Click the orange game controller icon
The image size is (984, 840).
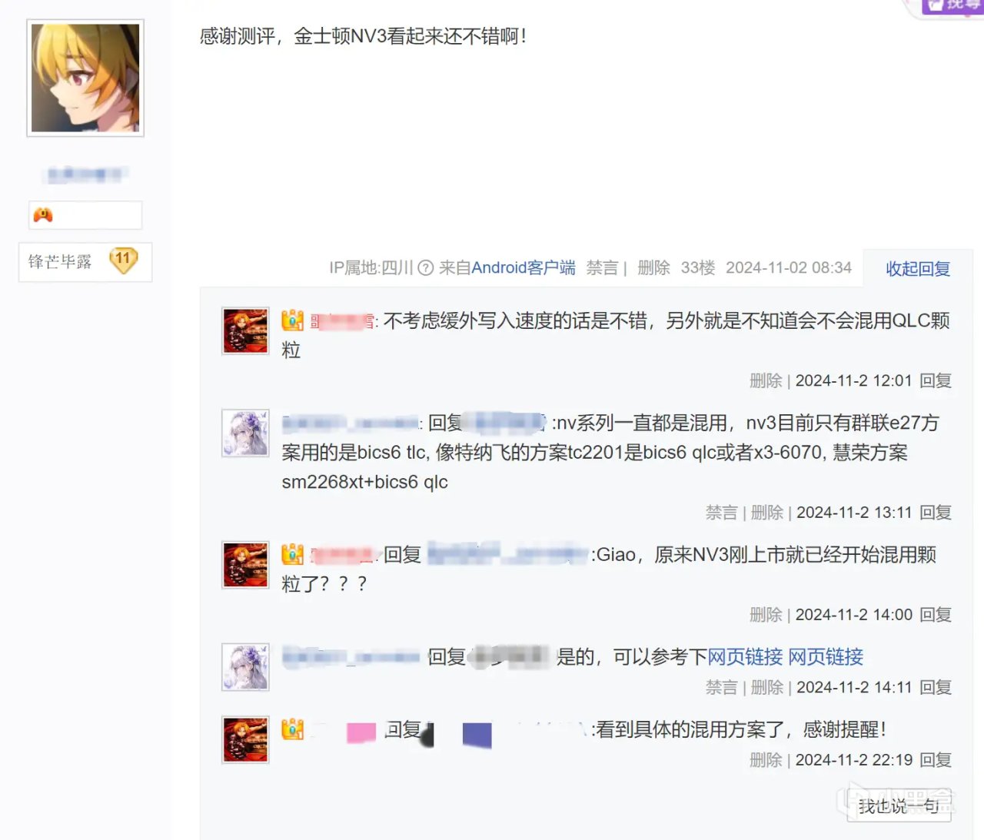43,215
